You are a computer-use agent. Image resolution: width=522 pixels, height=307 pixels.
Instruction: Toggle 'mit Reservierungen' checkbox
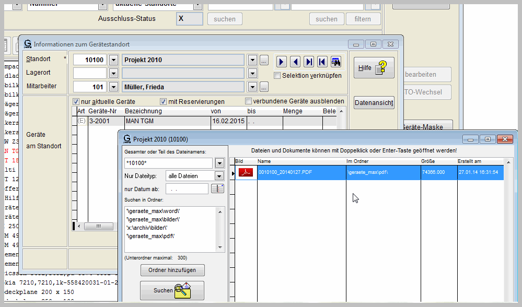163,101
